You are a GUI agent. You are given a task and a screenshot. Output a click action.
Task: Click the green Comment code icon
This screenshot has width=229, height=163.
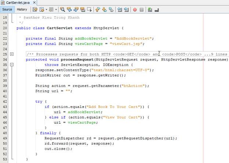(150, 10)
